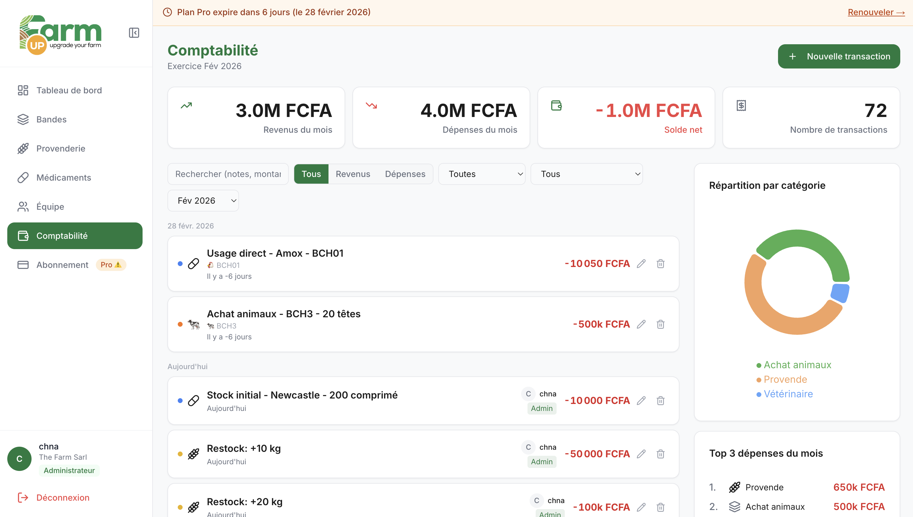Open the Tableau de bord sidebar icon

tap(23, 90)
